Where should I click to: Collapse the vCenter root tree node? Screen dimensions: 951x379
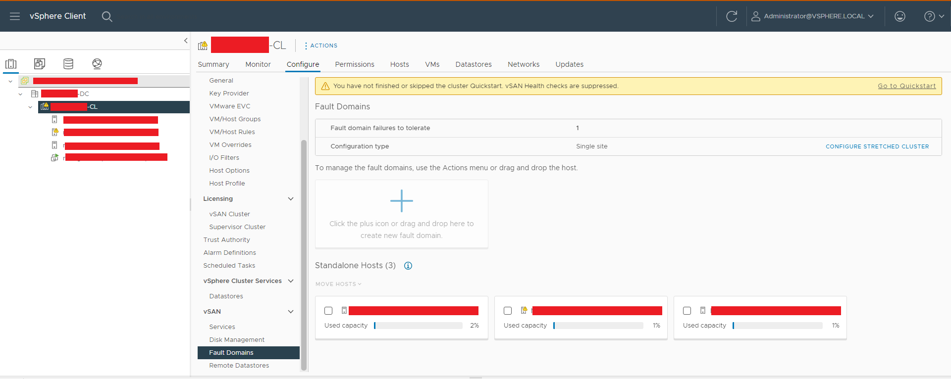tap(10, 81)
